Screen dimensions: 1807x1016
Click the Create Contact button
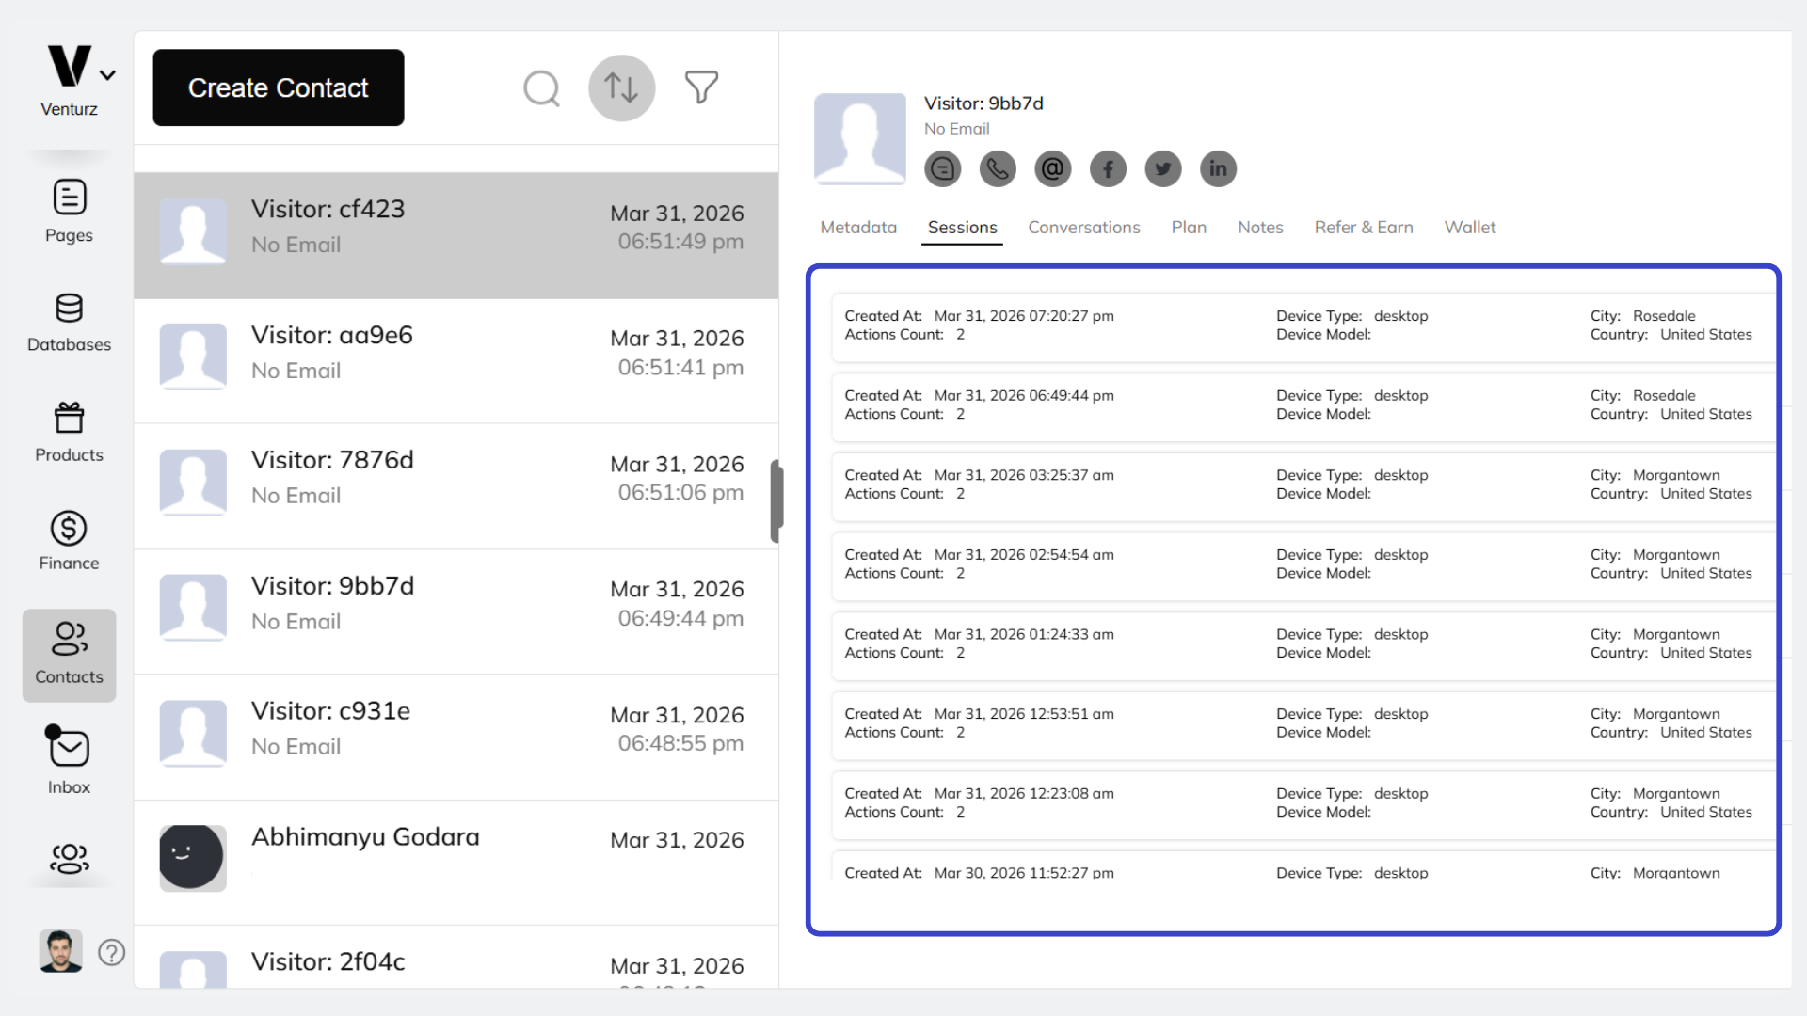click(278, 87)
